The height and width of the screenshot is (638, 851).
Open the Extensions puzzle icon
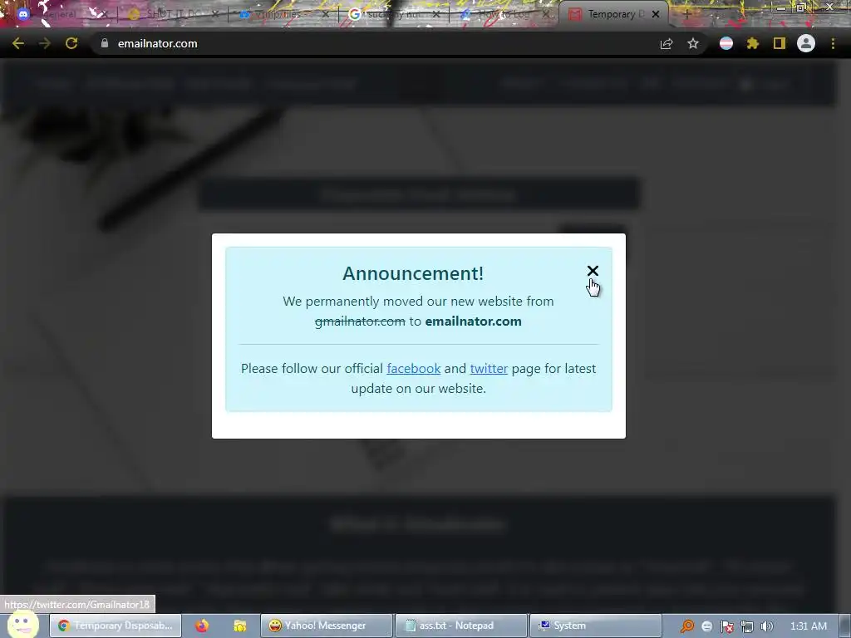[x=752, y=43]
